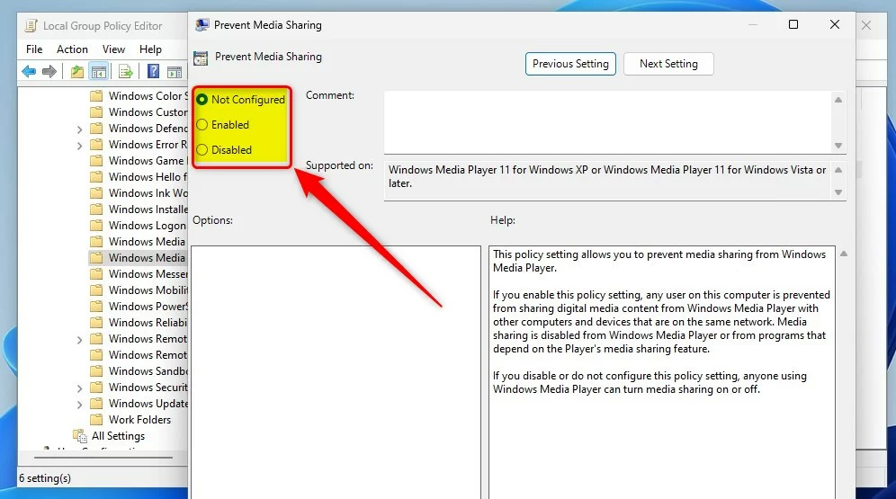Click the folder icon of Windows Defender

pyautogui.click(x=96, y=128)
